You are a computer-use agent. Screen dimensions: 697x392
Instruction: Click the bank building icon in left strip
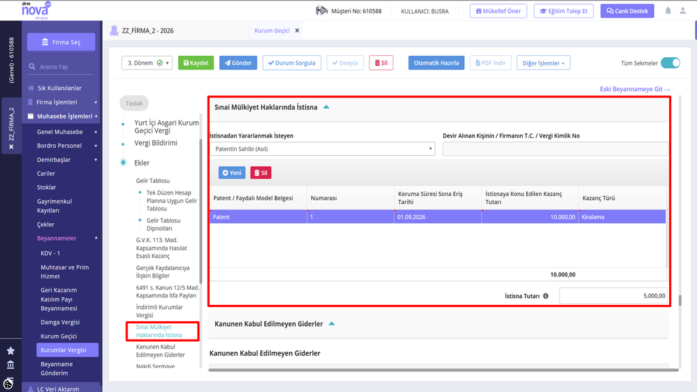pos(11,365)
